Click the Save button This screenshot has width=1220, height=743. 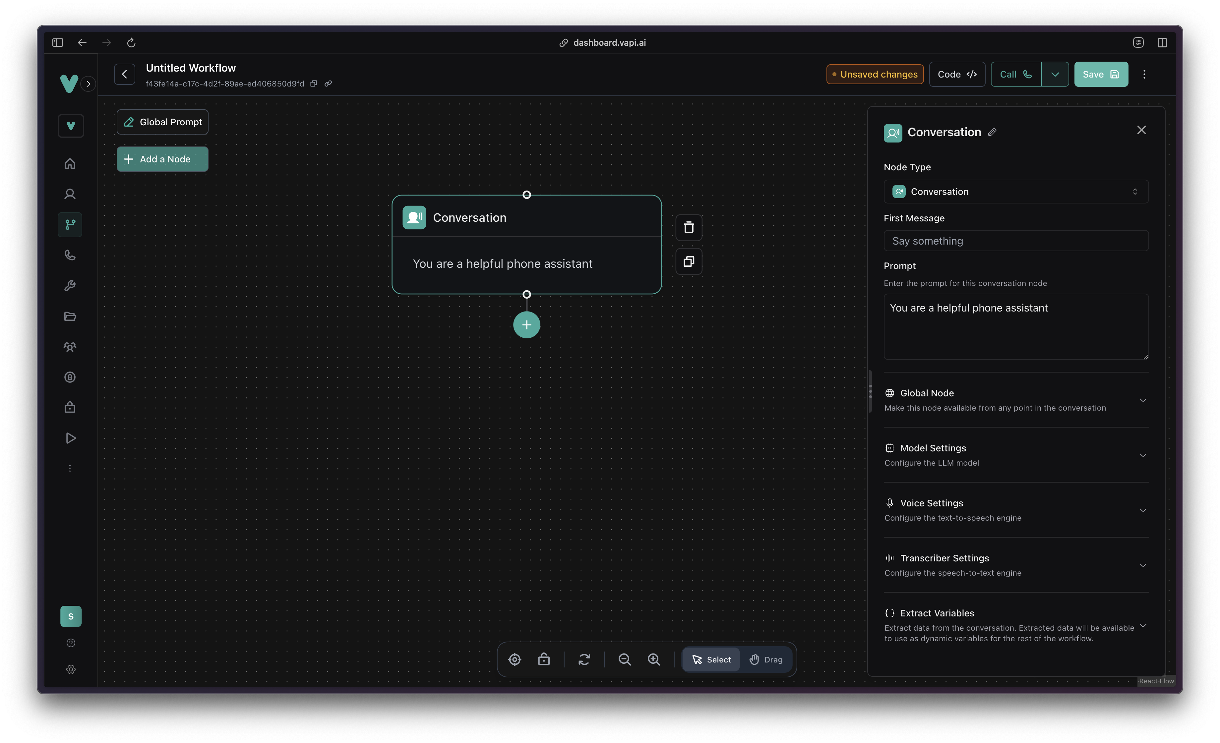1101,74
